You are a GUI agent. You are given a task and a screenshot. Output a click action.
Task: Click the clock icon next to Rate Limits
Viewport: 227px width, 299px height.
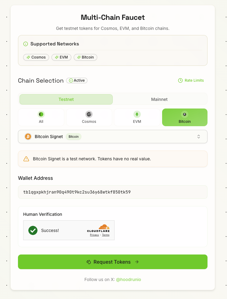[180, 80]
